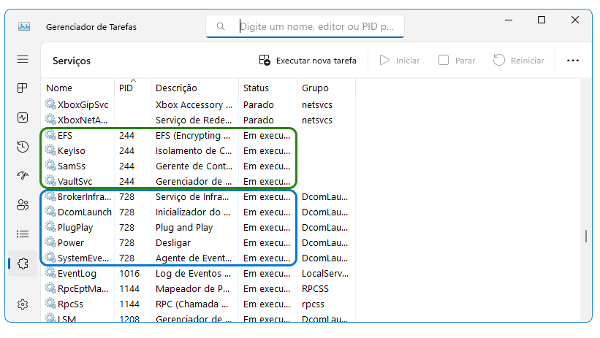Click 'RPC (Chamada ...' description cell
This screenshot has width=600, height=338.
click(191, 304)
